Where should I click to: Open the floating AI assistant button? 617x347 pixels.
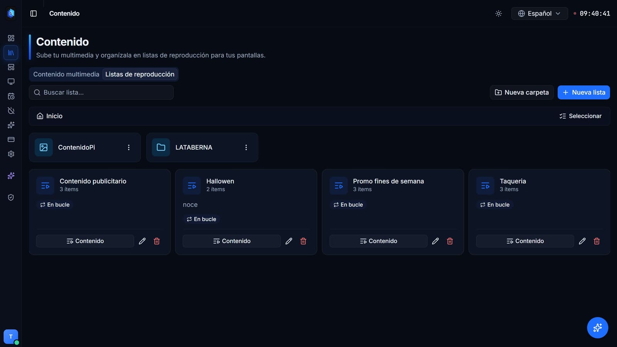click(x=598, y=328)
